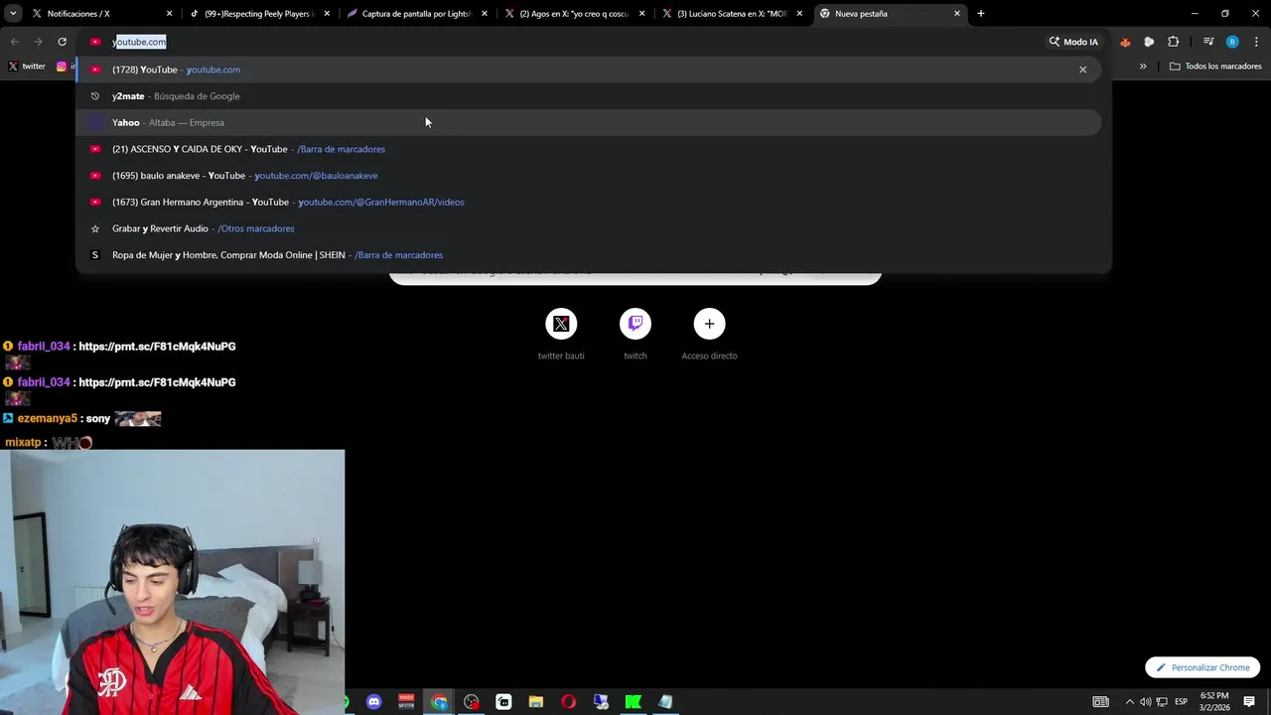Click the browser forward arrow

click(38, 42)
